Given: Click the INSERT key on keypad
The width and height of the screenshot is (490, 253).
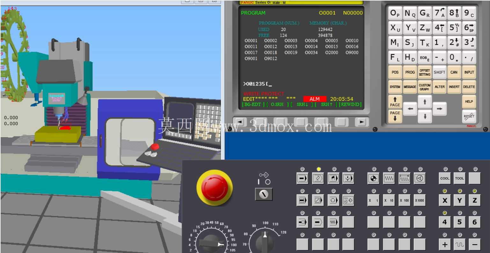Looking at the screenshot, I should tap(454, 87).
